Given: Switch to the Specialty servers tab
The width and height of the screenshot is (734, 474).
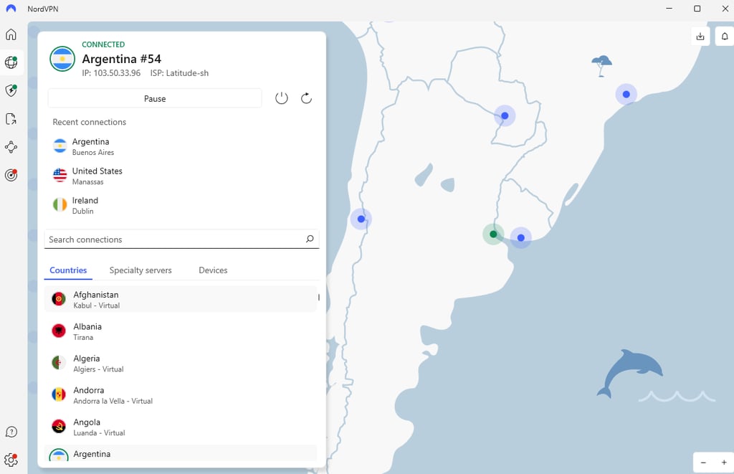Looking at the screenshot, I should [140, 270].
